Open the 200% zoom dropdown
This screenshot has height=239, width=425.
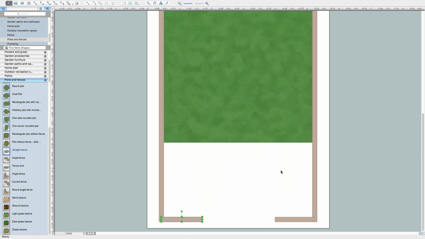pyautogui.click(x=75, y=233)
